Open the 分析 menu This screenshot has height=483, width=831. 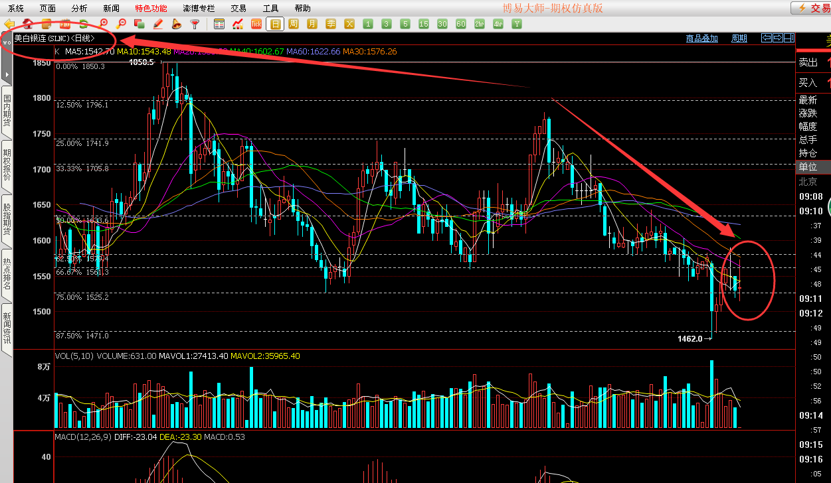click(x=79, y=9)
